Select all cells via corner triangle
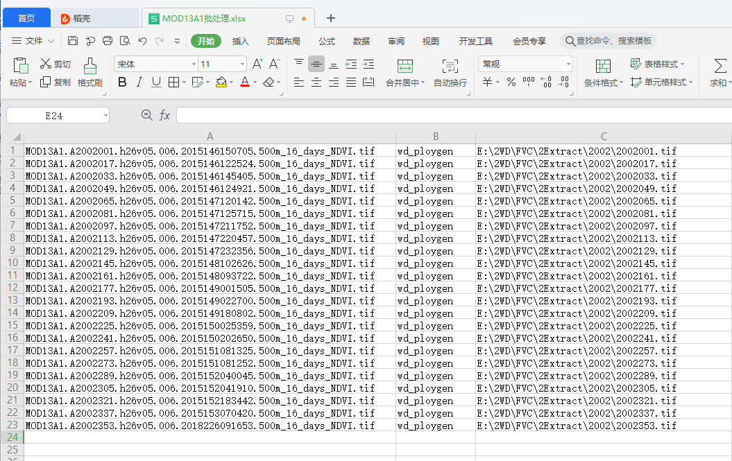Image resolution: width=732 pixels, height=461 pixels. point(17,137)
